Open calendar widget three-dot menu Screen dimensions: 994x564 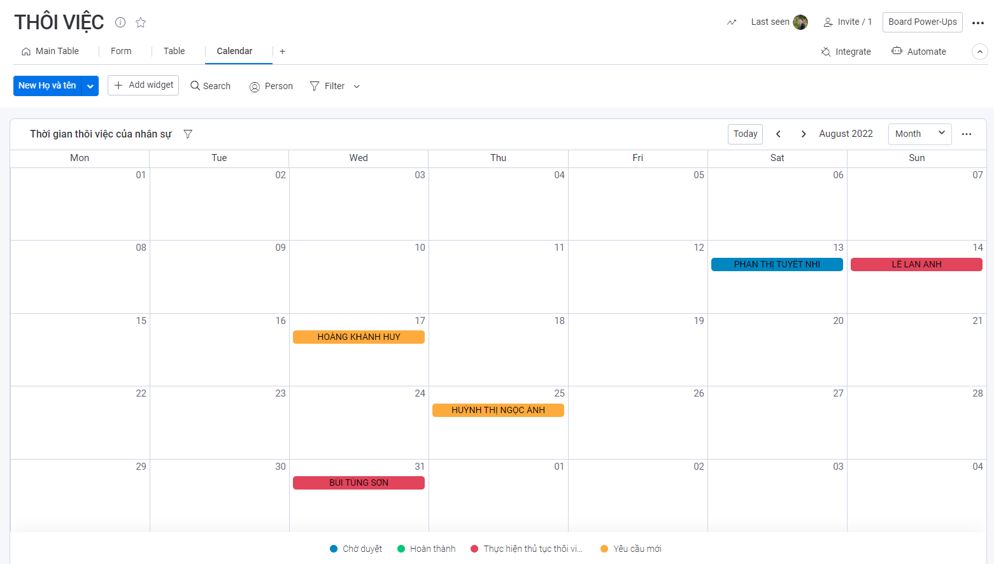point(967,134)
